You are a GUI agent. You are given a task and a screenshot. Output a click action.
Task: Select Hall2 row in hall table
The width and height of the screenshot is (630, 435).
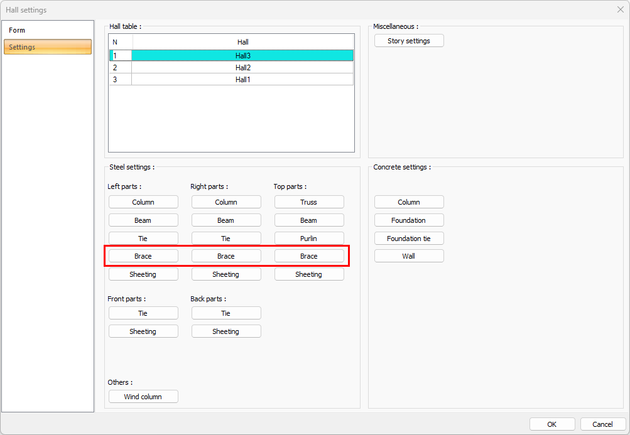point(242,68)
